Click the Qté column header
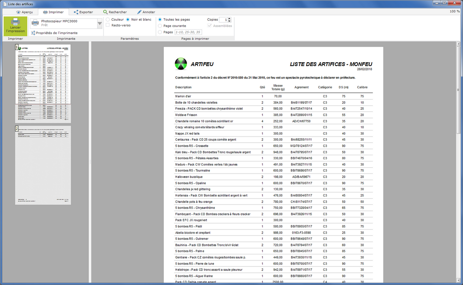Screen dimensions: 463x285 coord(262,87)
